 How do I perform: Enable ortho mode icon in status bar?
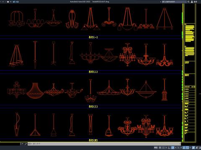coord(169,147)
